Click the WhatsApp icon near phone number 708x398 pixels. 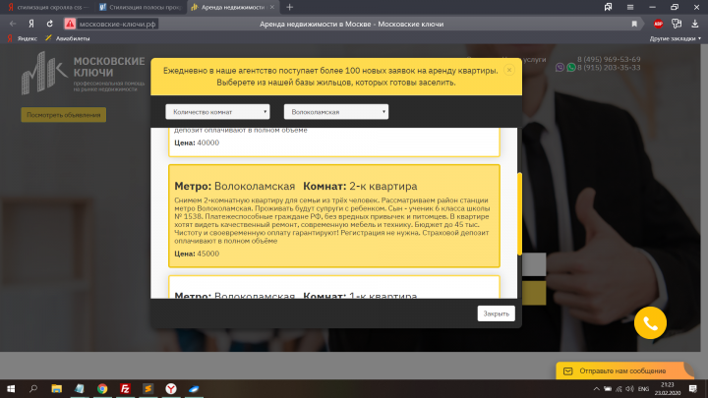click(x=571, y=67)
